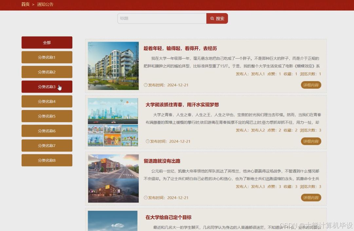Viewport: 354px width, 231px height.
Task: Click clock icon of 留退路就没有出路 article
Action: point(146,198)
